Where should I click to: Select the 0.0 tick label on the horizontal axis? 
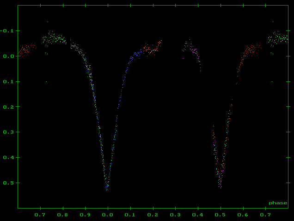click(108, 215)
